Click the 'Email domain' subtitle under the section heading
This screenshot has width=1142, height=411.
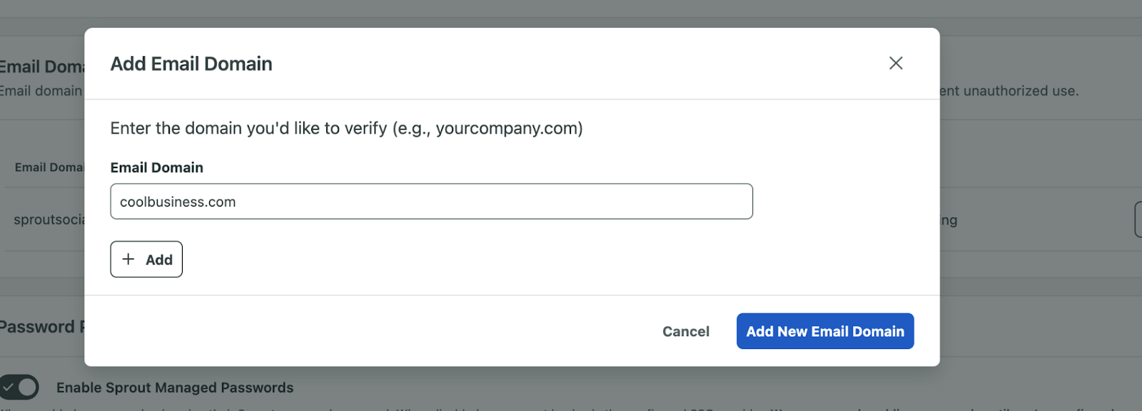41,91
